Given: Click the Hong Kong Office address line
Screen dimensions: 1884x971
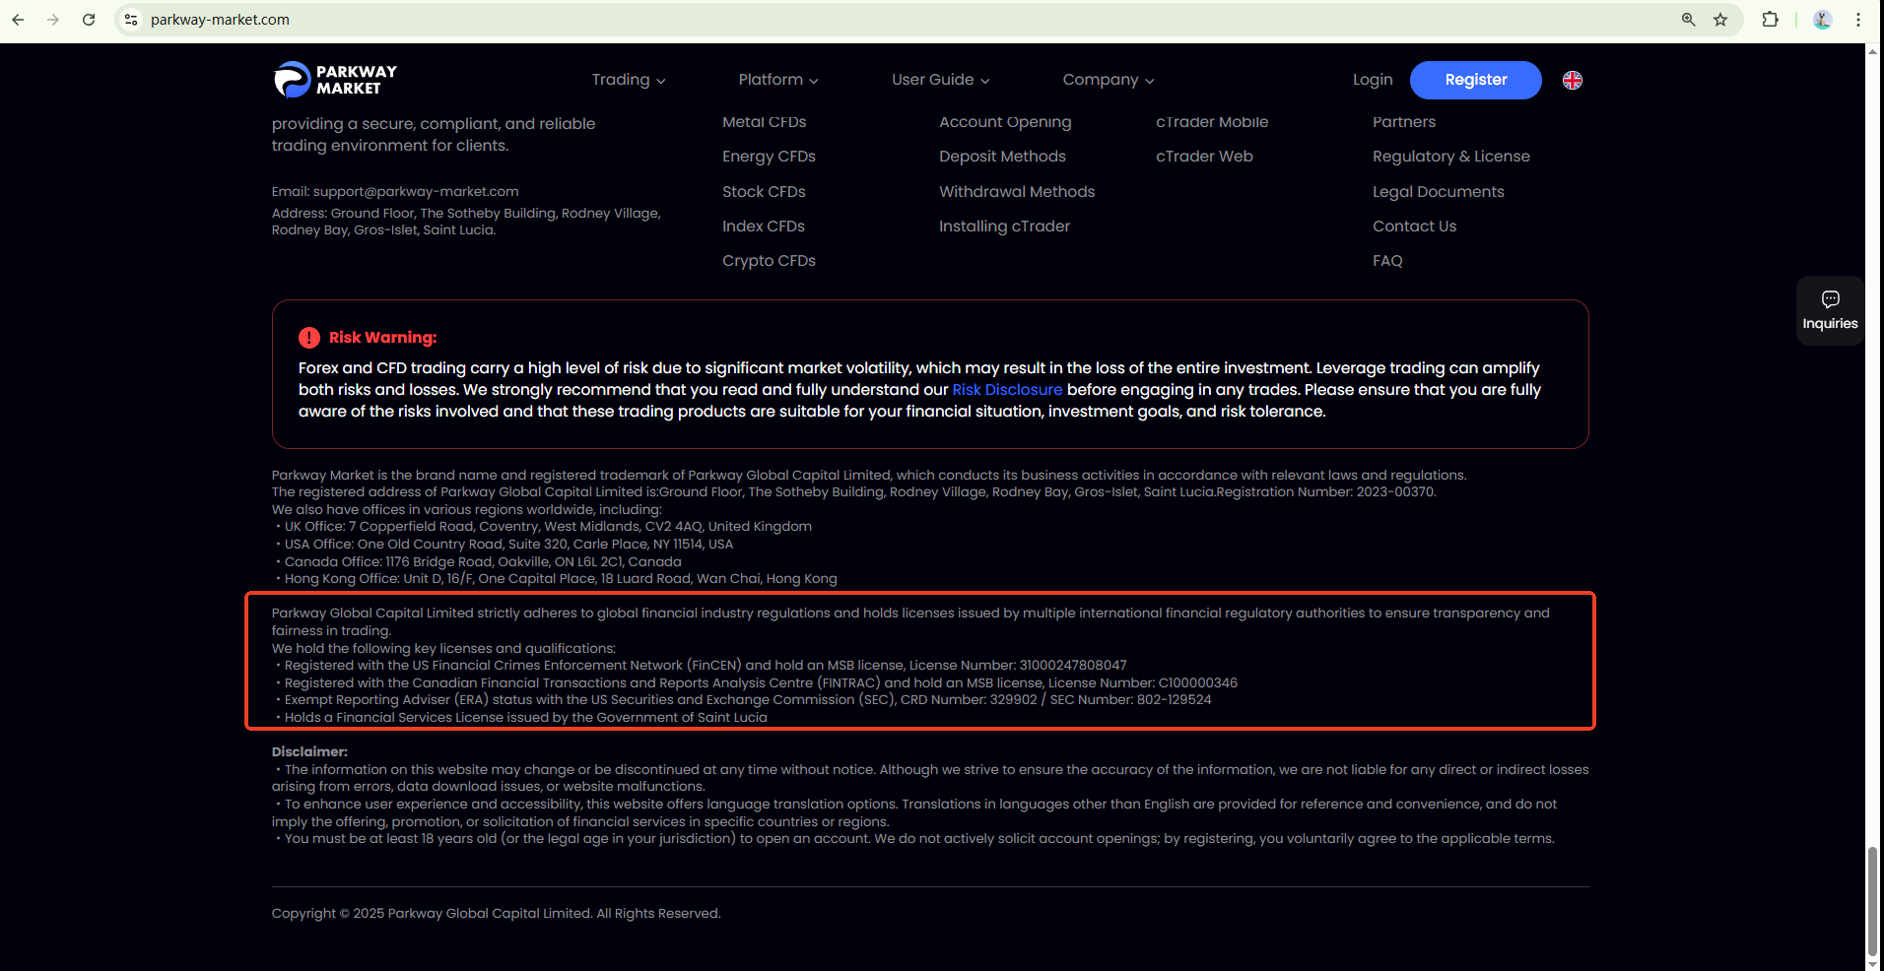Looking at the screenshot, I should click(x=557, y=579).
